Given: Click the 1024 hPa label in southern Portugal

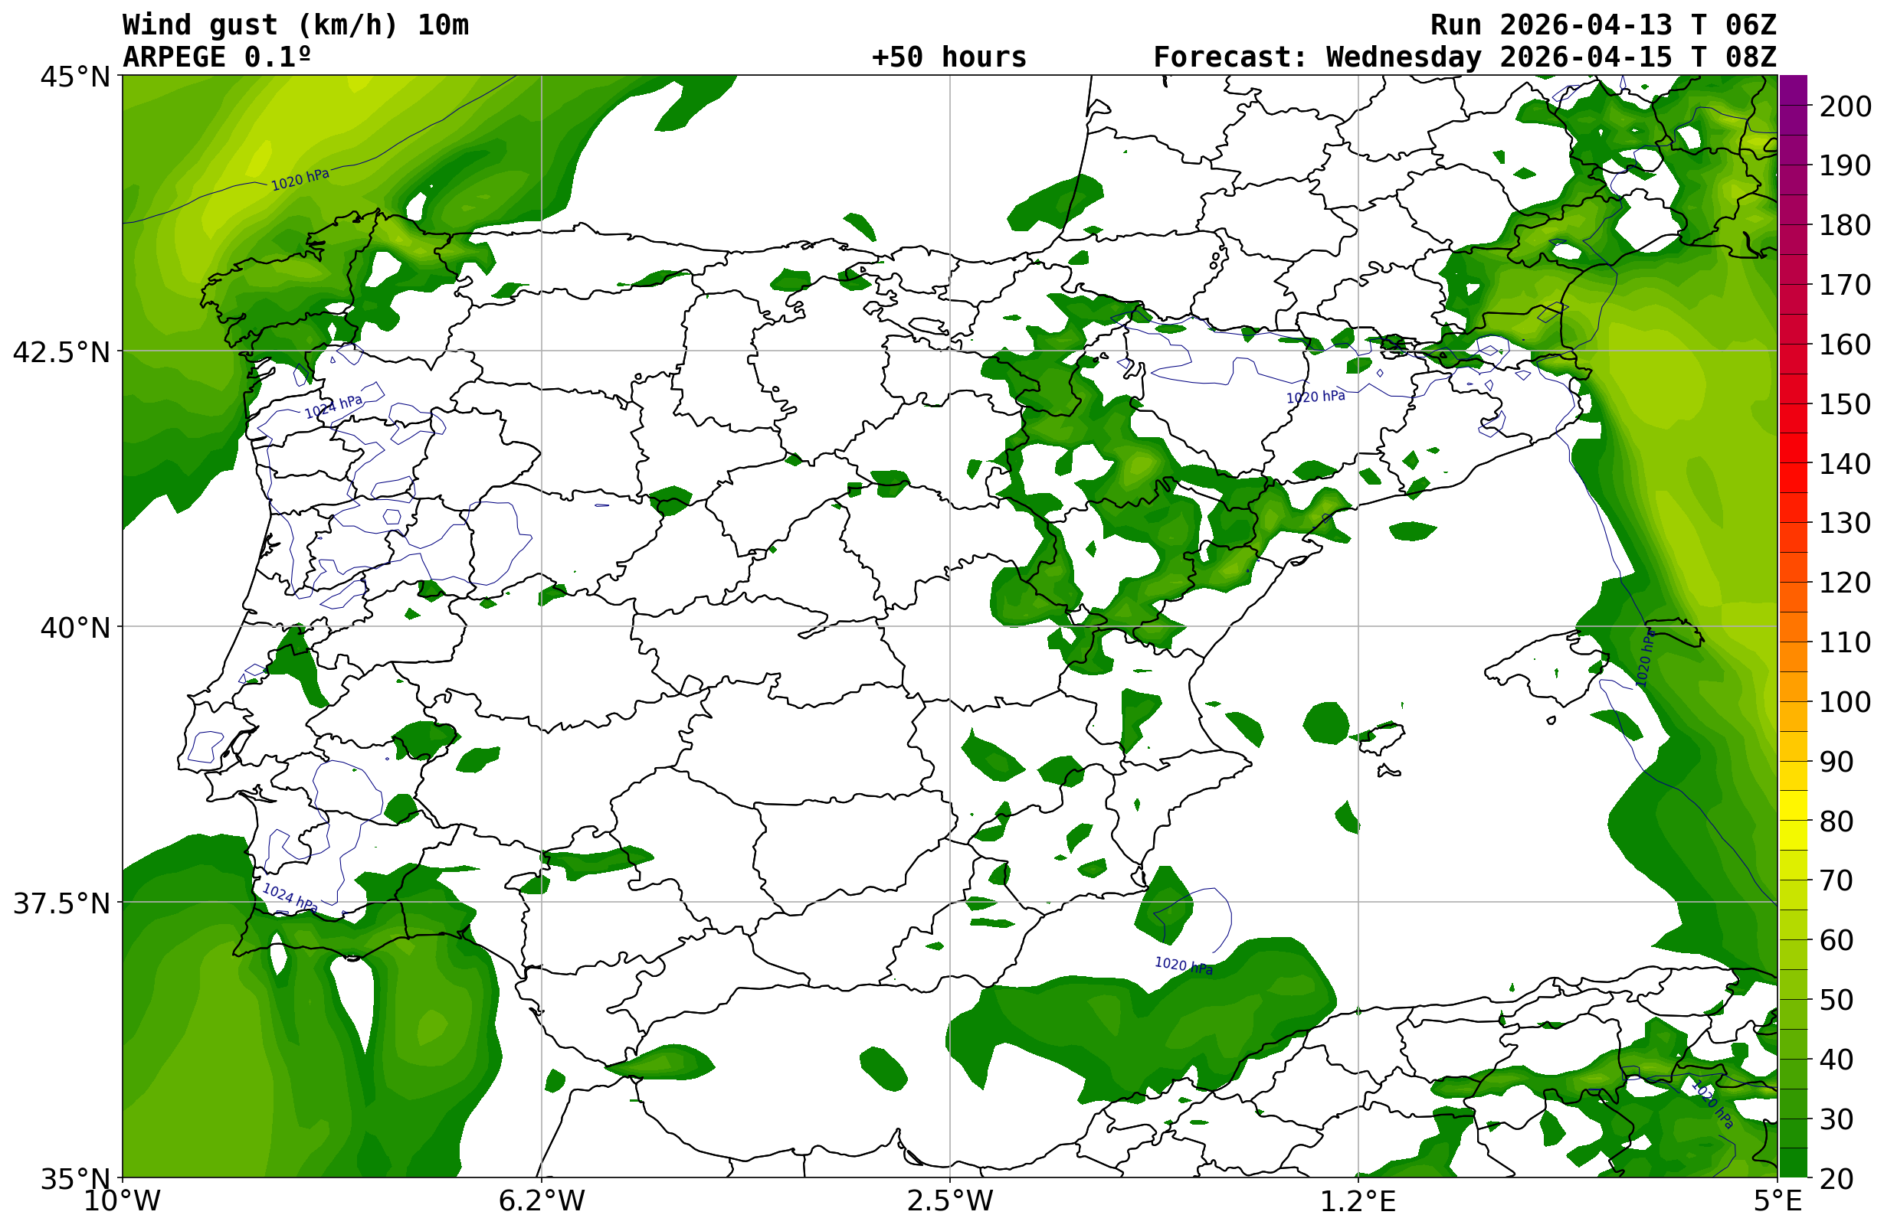Looking at the screenshot, I should click(290, 898).
